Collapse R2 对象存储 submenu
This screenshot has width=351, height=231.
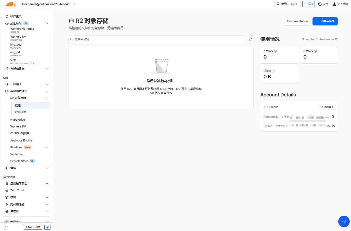[47, 98]
